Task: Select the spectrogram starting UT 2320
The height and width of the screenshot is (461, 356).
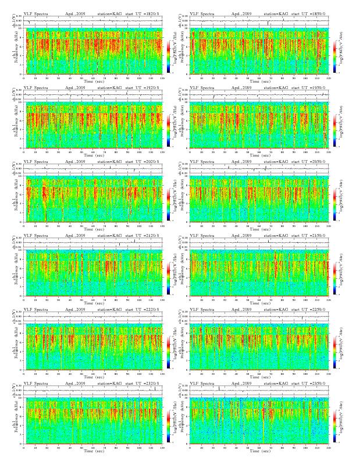Action: [x=93, y=421]
